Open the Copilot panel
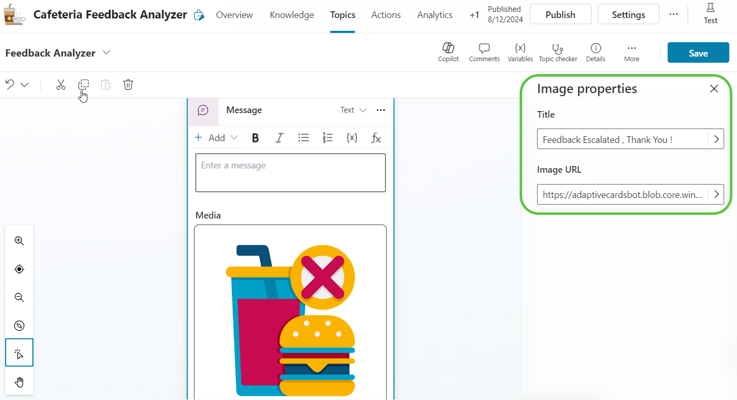Screen dimensions: 737x400 [x=448, y=52]
